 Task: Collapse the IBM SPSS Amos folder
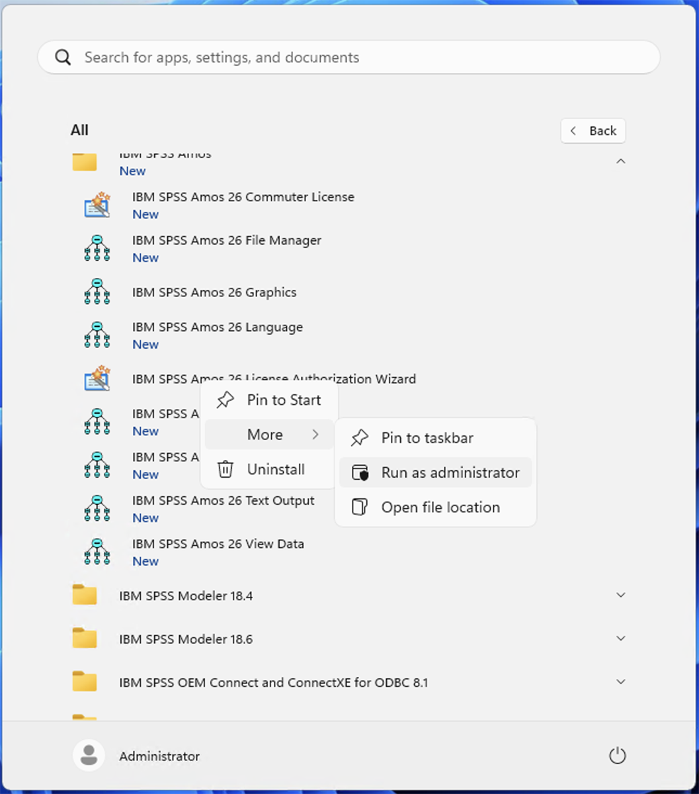620,161
